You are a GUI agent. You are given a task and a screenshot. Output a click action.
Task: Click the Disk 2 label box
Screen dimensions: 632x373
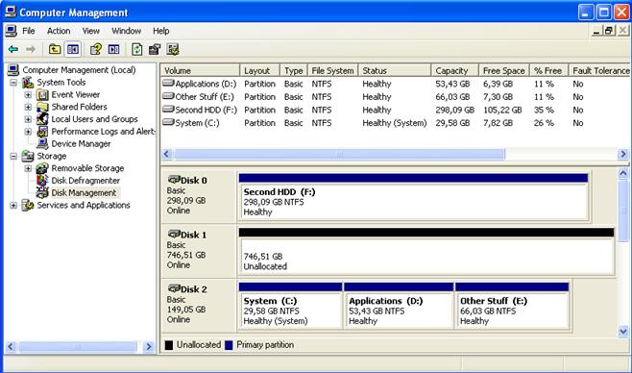click(x=198, y=305)
